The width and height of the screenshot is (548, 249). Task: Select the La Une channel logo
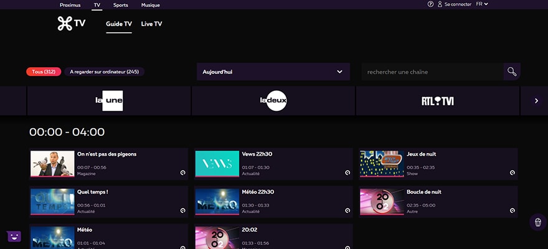[x=109, y=101]
